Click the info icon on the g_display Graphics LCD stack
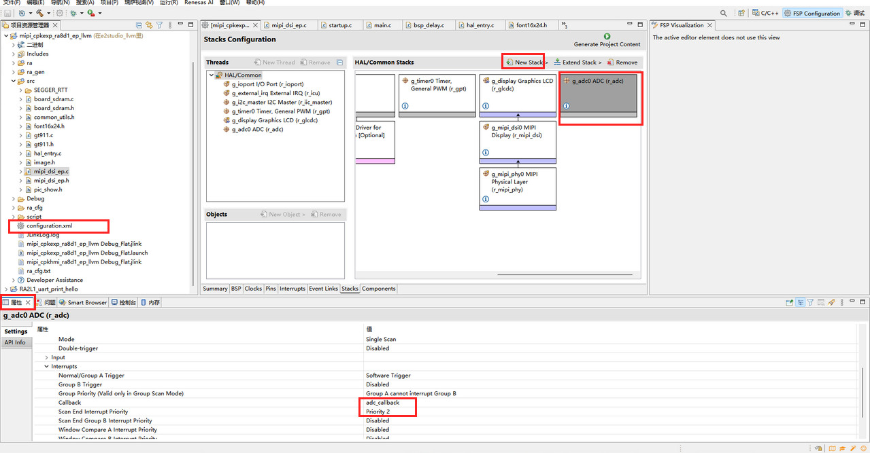 click(486, 106)
